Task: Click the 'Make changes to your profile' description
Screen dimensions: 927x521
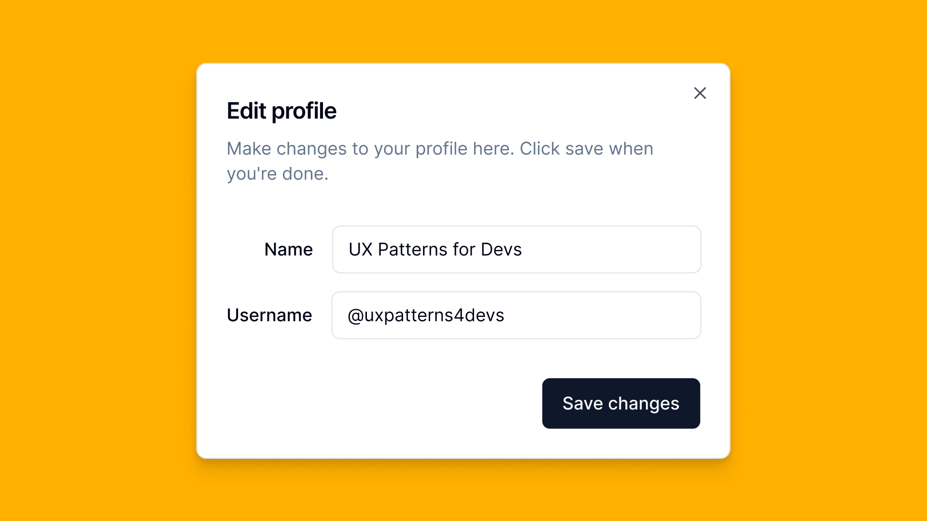Action: 439,149
